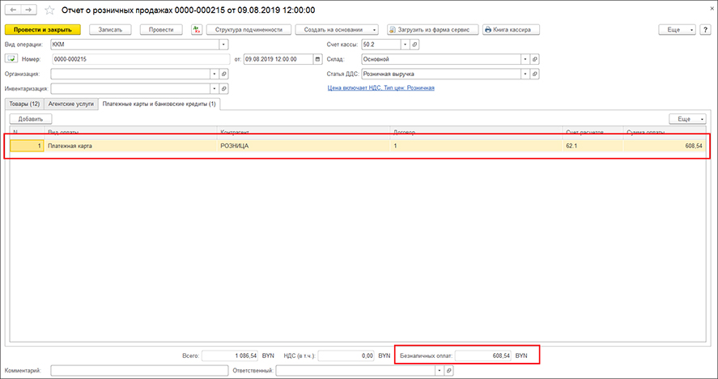Add document to favorites with star

49,11
